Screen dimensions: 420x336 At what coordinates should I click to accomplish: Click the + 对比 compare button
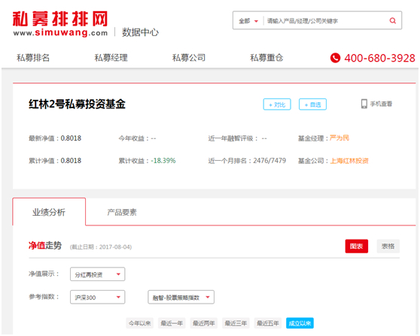click(277, 104)
